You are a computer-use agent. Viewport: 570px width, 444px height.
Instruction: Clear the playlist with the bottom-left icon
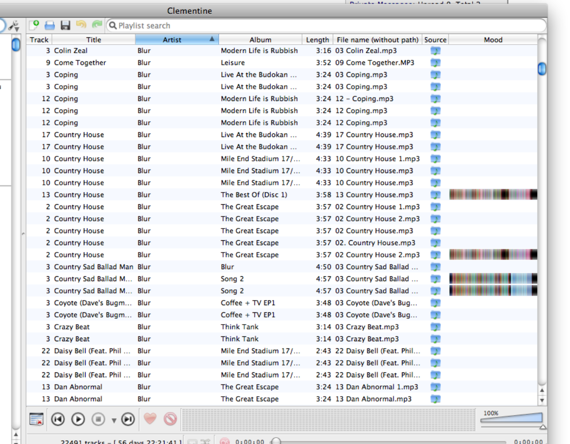click(x=36, y=419)
